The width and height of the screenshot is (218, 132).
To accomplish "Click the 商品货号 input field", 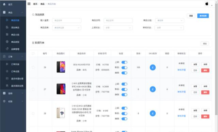I will point(118,20).
